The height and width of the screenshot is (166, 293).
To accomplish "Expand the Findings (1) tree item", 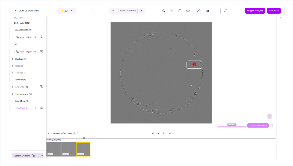I will pos(13,73).
